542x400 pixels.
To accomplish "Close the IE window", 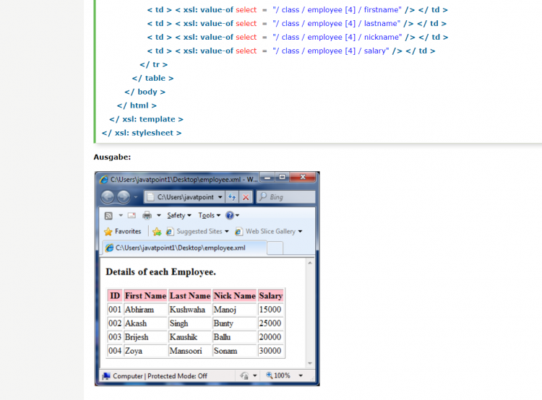I will (303, 177).
